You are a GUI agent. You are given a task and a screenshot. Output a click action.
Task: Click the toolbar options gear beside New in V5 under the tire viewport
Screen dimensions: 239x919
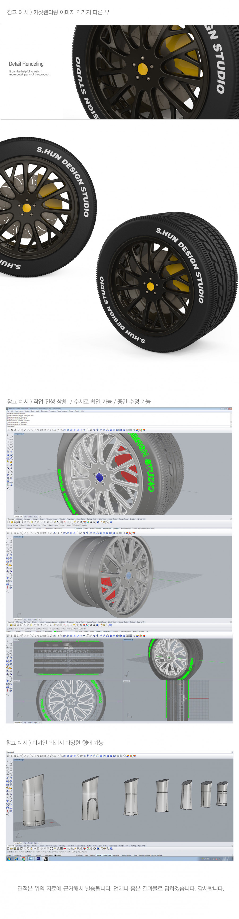coord(231,519)
